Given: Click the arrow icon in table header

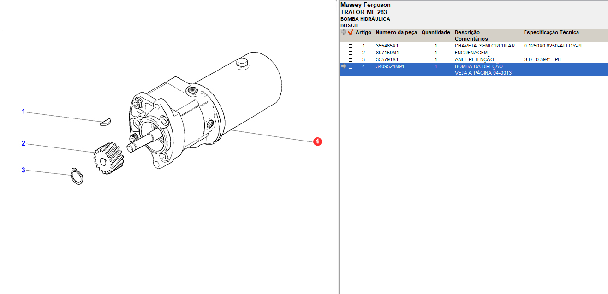Looking at the screenshot, I should point(343,32).
